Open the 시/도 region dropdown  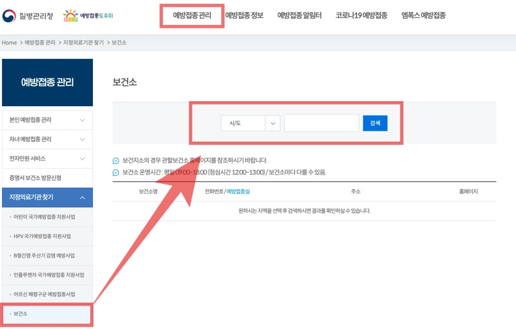[250, 123]
